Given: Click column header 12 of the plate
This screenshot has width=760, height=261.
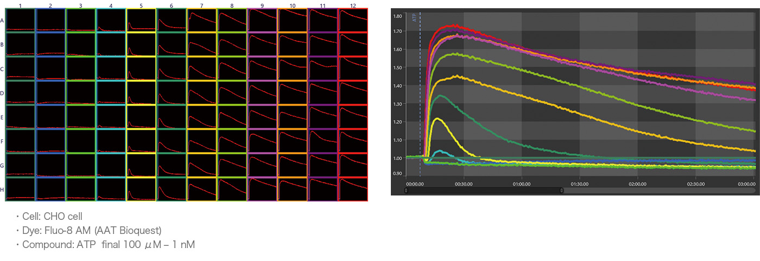Looking at the screenshot, I should pyautogui.click(x=353, y=5).
